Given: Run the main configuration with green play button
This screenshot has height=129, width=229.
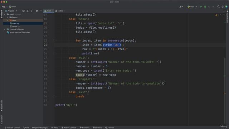Looking at the screenshot, I should (x=201, y=6).
